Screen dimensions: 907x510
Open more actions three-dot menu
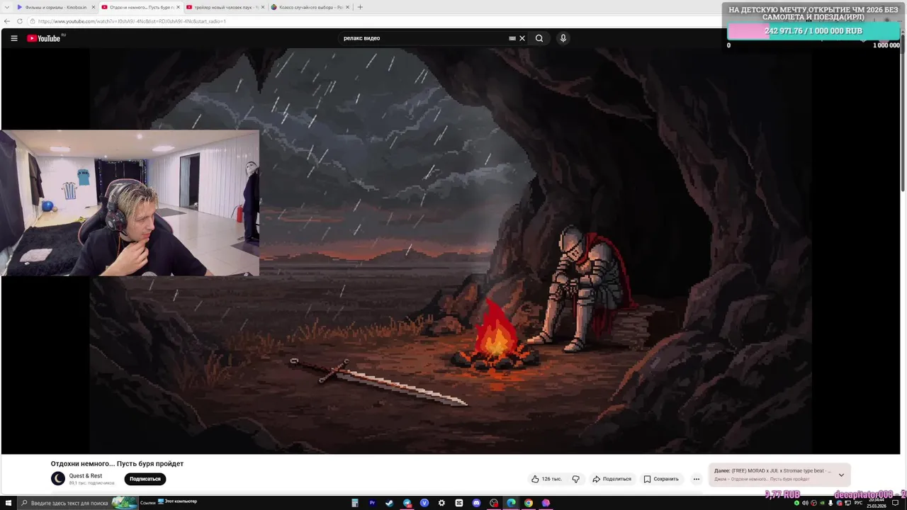click(x=697, y=479)
